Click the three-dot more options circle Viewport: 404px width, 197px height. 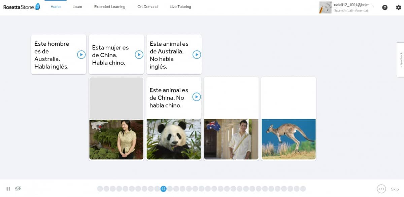pos(381,189)
